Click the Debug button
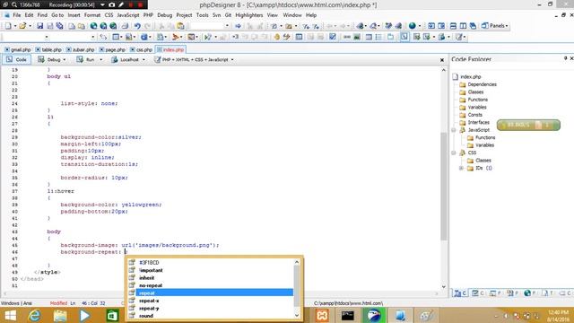Screen dimensions: 574x323 coord(49,60)
